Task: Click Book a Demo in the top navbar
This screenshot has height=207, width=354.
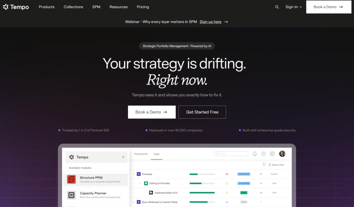Action: coord(329,7)
